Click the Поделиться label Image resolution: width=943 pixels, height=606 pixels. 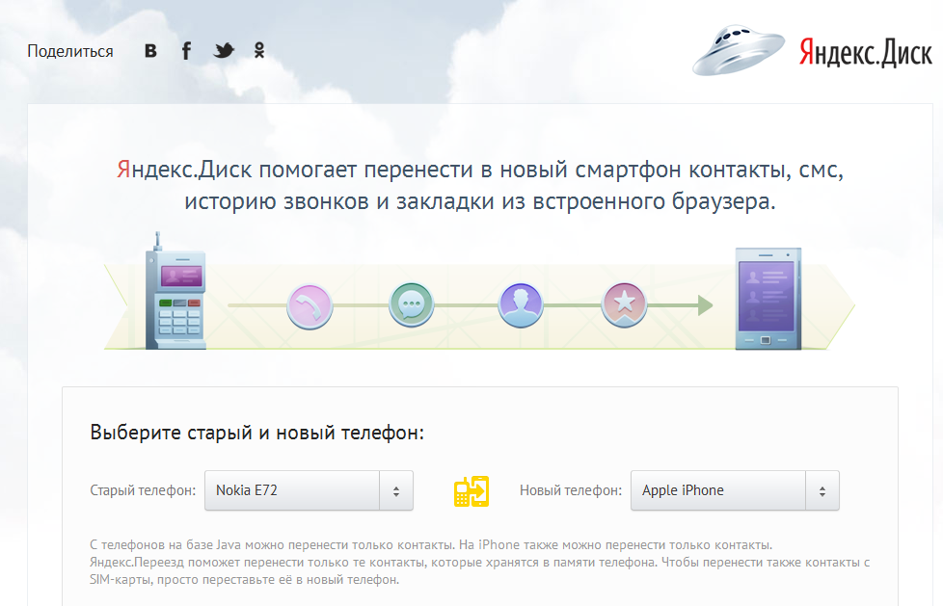click(x=70, y=51)
